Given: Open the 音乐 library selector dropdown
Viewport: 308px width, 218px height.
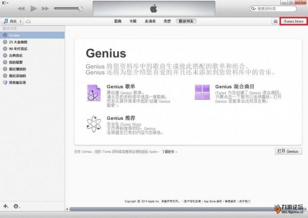Looking at the screenshot, I should (x=12, y=22).
